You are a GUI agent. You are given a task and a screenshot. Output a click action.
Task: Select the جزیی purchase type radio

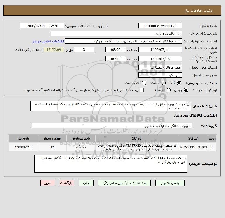(x=186, y=90)
